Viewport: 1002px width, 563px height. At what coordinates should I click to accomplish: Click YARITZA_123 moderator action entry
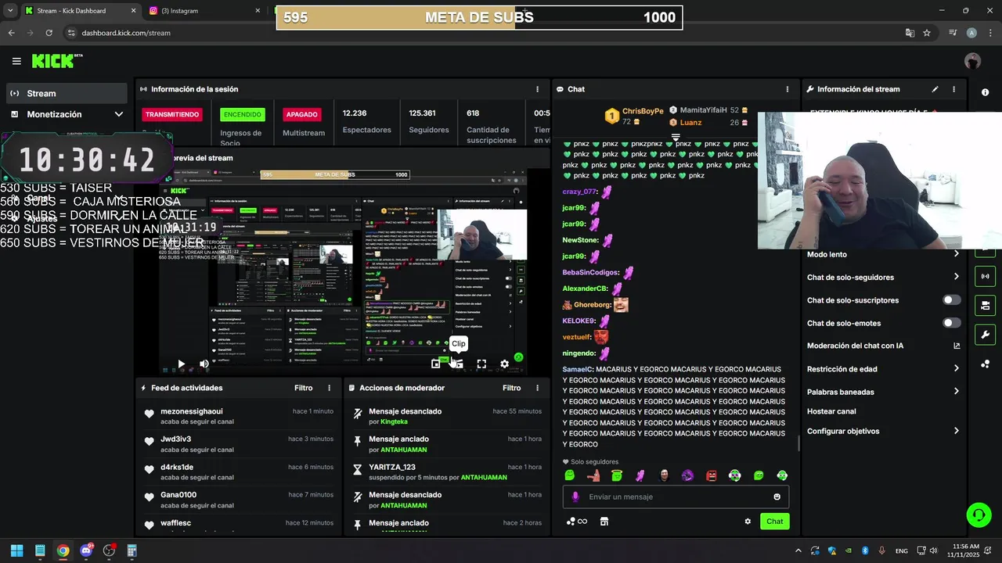pyautogui.click(x=392, y=468)
